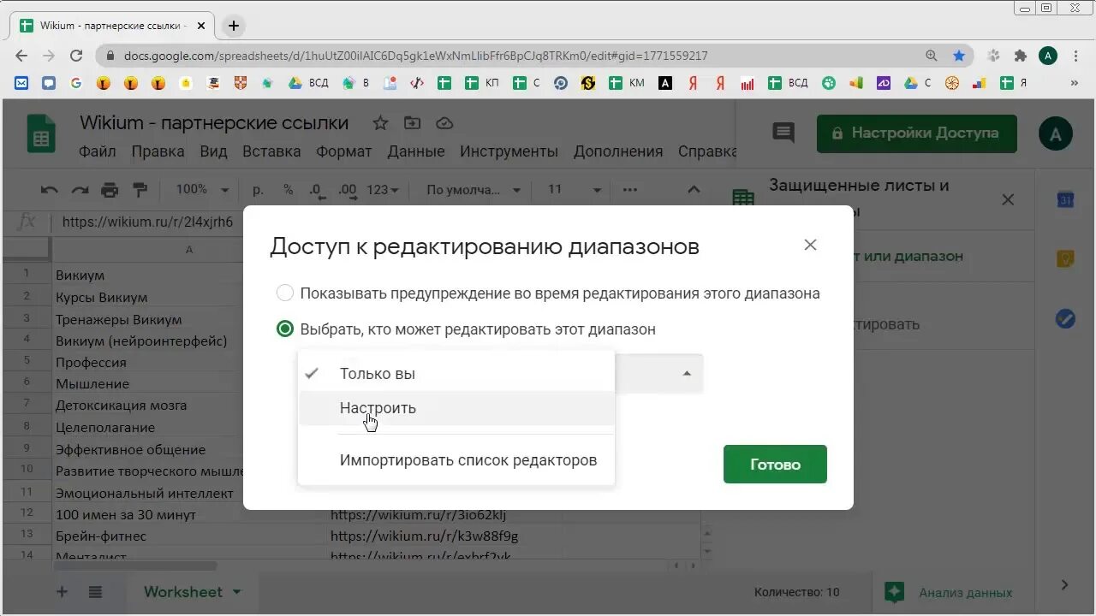Close the range editing permissions dialog
The image size is (1096, 616).
pos(810,245)
